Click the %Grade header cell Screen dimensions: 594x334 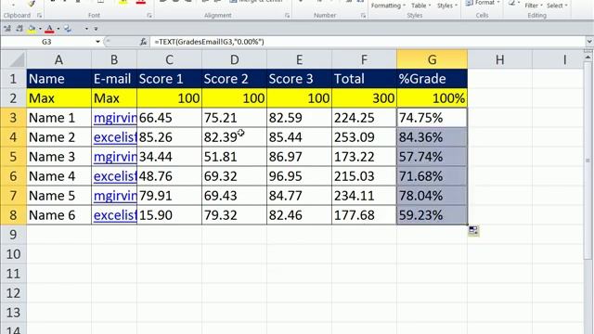click(x=433, y=79)
